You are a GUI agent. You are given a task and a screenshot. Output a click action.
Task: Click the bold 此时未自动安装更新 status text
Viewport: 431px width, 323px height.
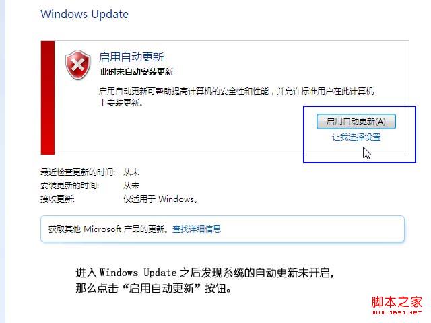pyautogui.click(x=137, y=72)
